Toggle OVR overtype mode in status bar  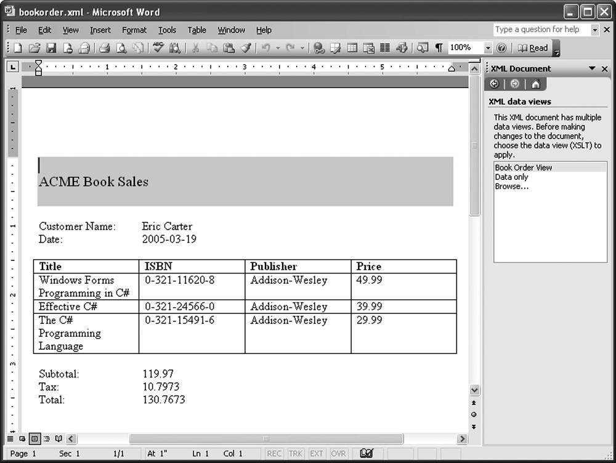tap(338, 454)
